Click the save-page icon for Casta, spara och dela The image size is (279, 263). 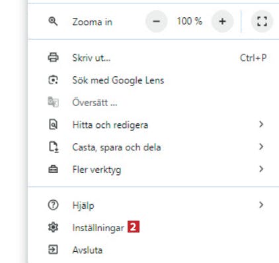(x=54, y=147)
